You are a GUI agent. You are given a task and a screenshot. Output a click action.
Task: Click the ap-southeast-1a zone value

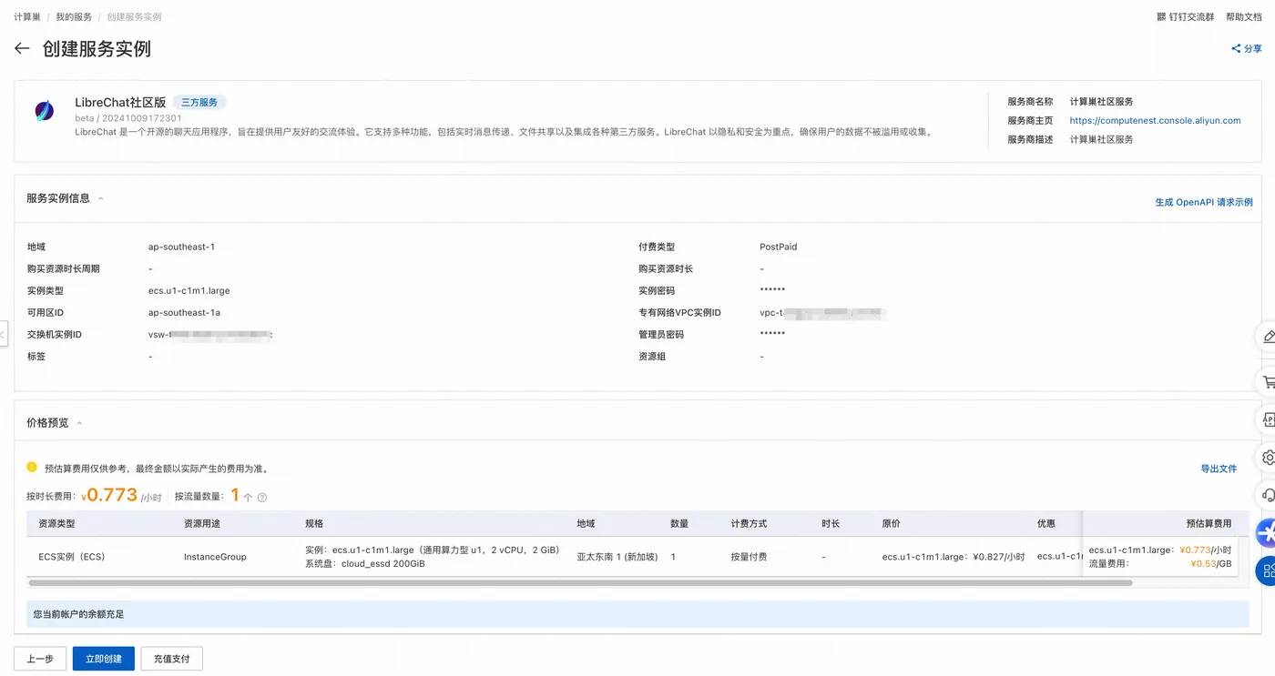[x=184, y=312]
